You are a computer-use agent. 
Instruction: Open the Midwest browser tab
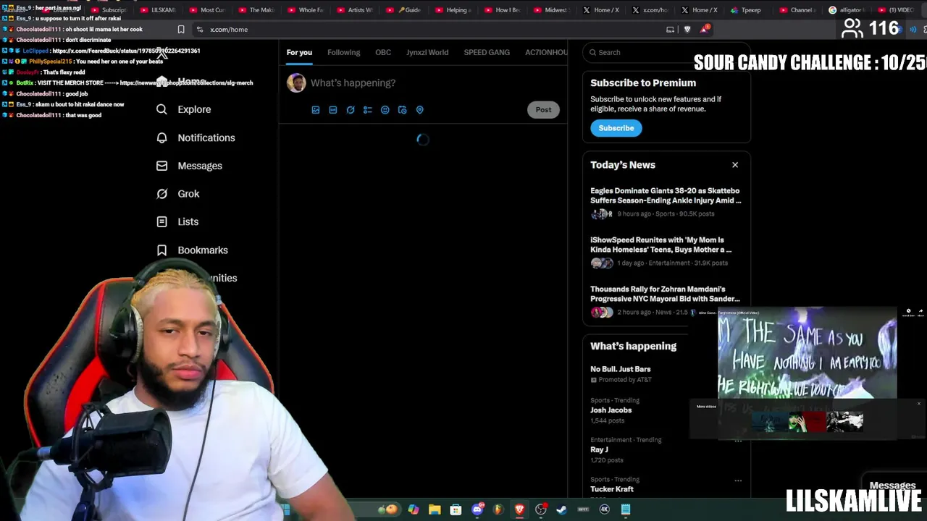pos(552,10)
